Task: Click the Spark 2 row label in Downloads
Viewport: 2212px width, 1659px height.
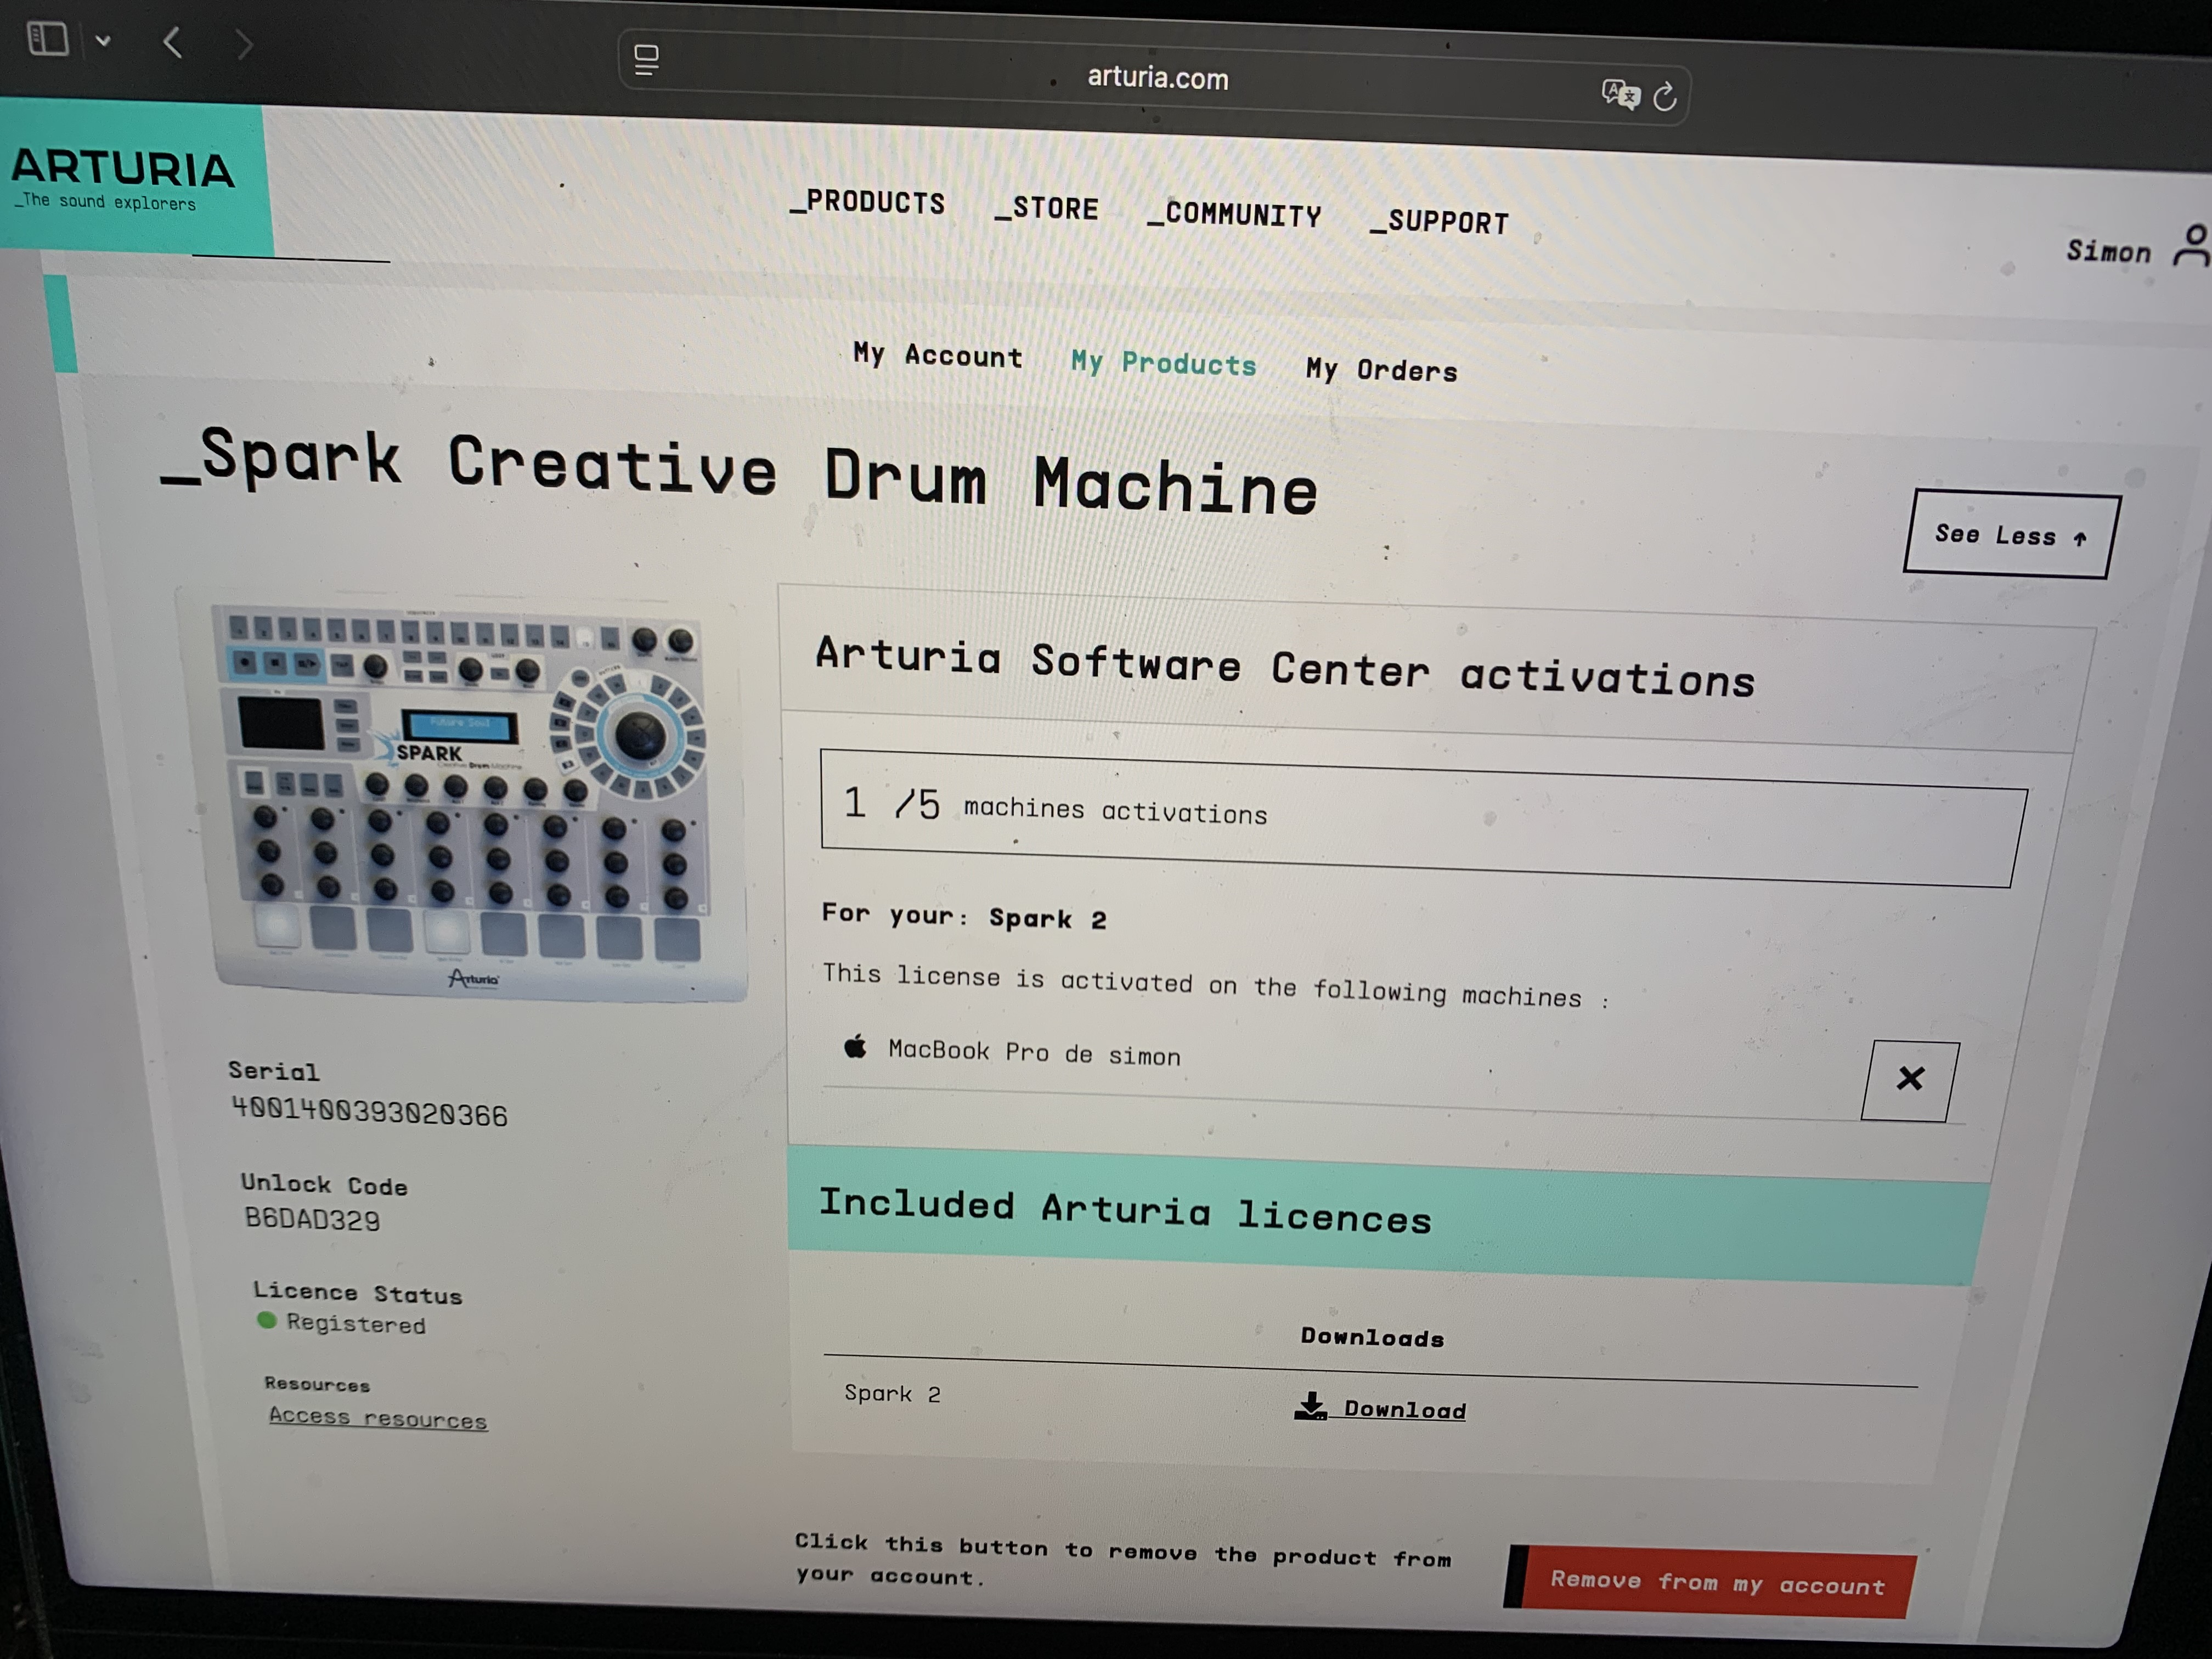Action: pos(892,1394)
